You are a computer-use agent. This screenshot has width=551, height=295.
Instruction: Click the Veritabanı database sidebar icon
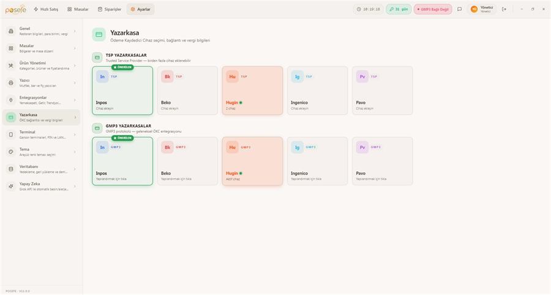tap(11, 169)
